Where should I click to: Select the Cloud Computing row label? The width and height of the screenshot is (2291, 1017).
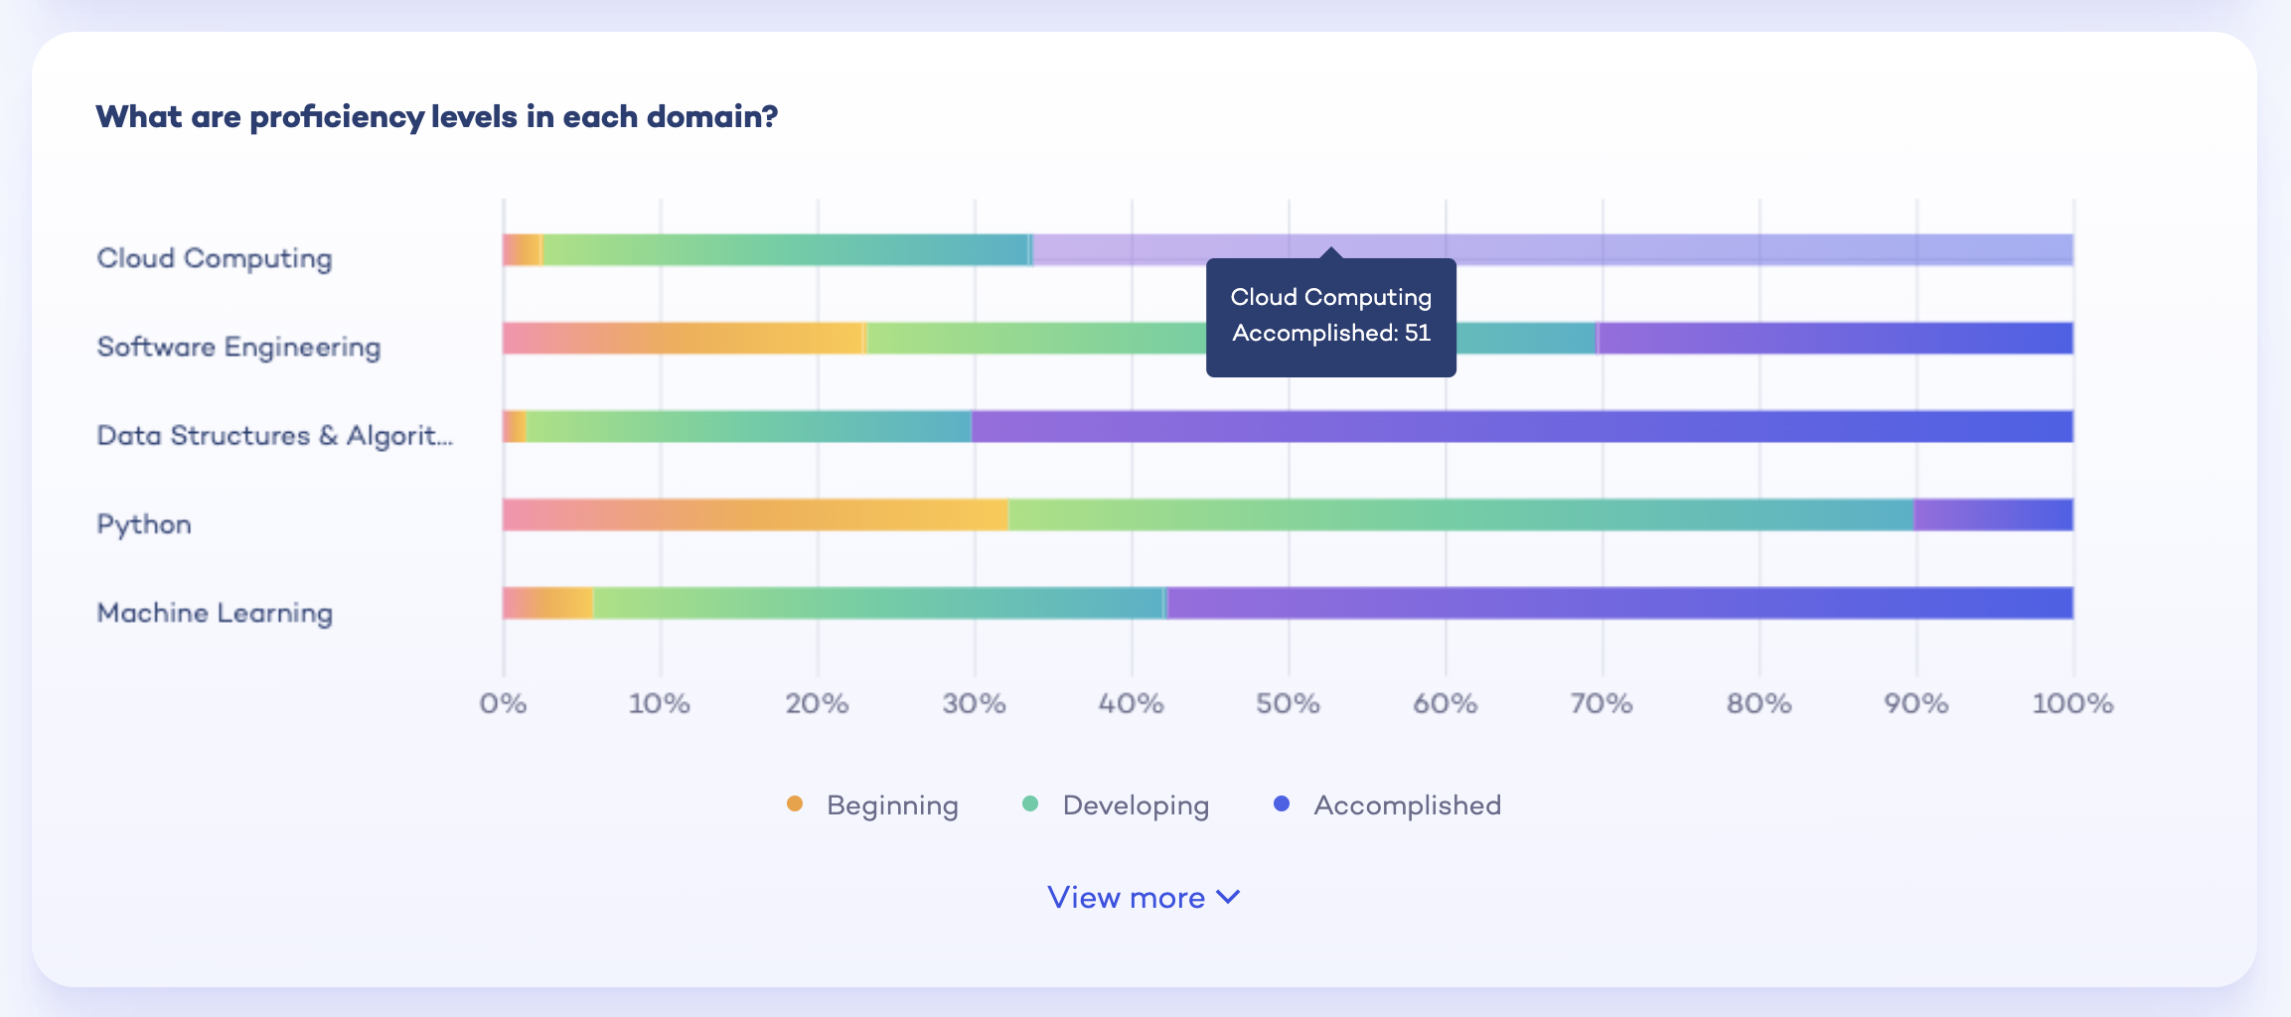pyautogui.click(x=215, y=257)
